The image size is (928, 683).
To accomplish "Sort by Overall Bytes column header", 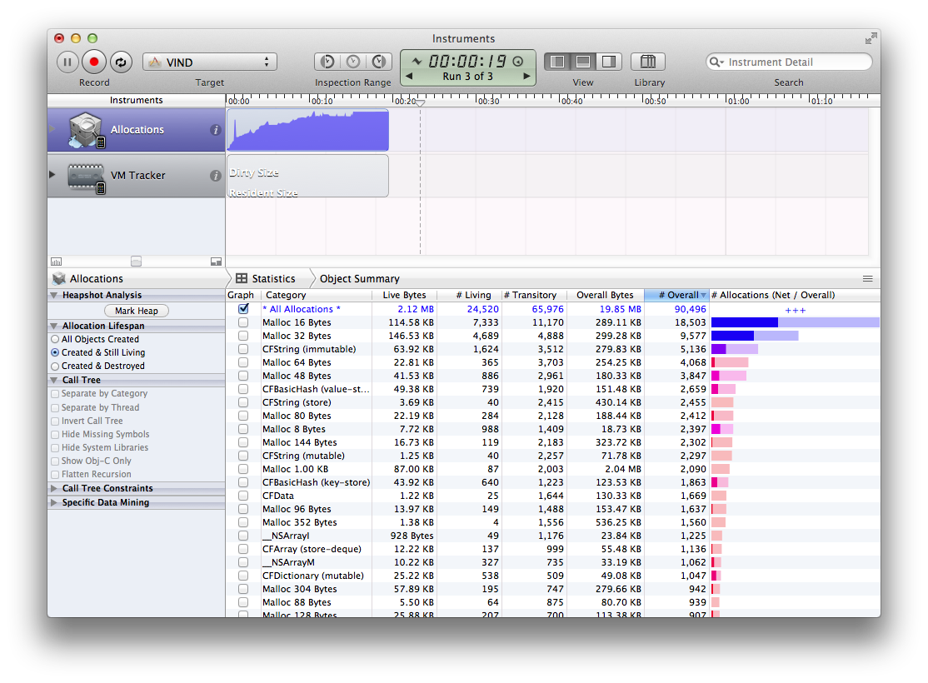I will click(x=605, y=295).
